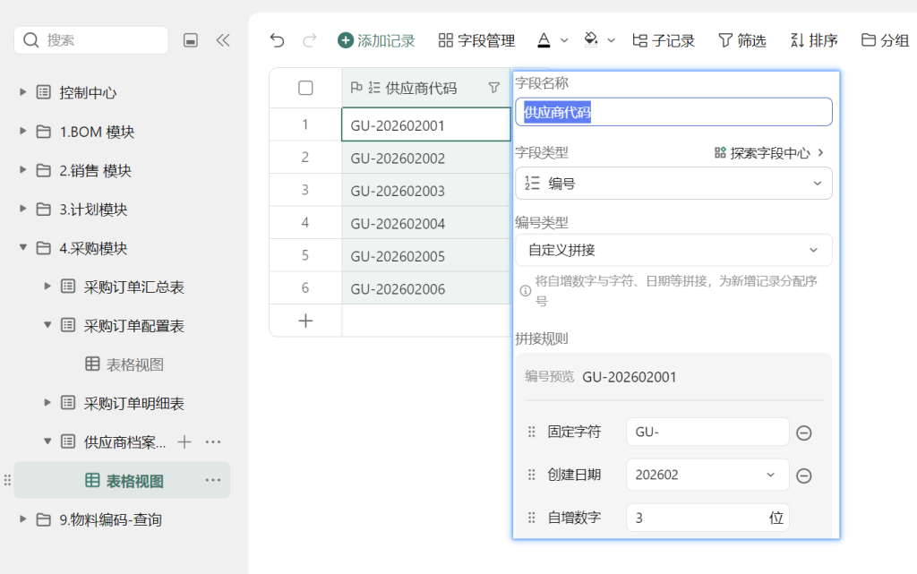Select row number 1

305,124
